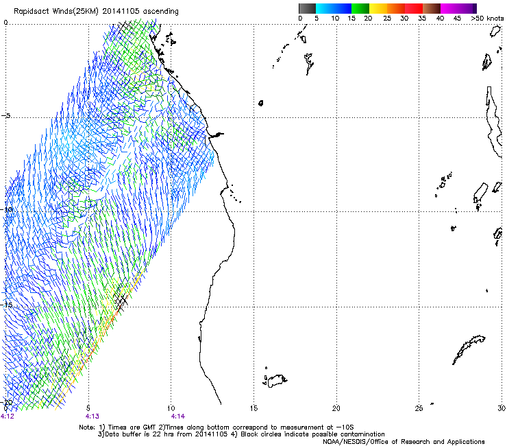This screenshot has width=507, height=446.
Task: Click the magenta 40-45 knots color segment
Action: tap(449, 8)
